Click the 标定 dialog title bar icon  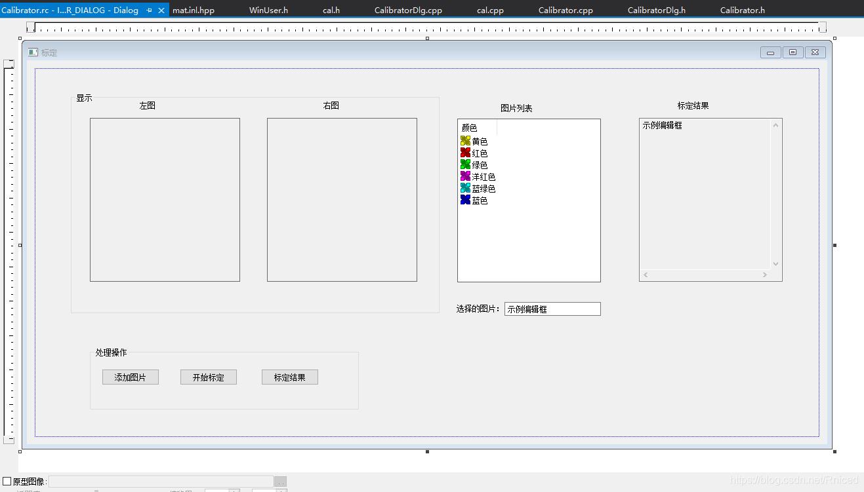click(33, 52)
